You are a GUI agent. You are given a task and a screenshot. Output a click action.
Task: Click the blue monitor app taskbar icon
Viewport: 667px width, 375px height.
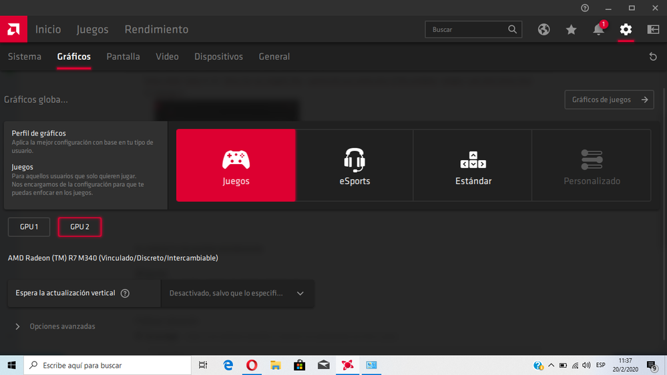[371, 365]
